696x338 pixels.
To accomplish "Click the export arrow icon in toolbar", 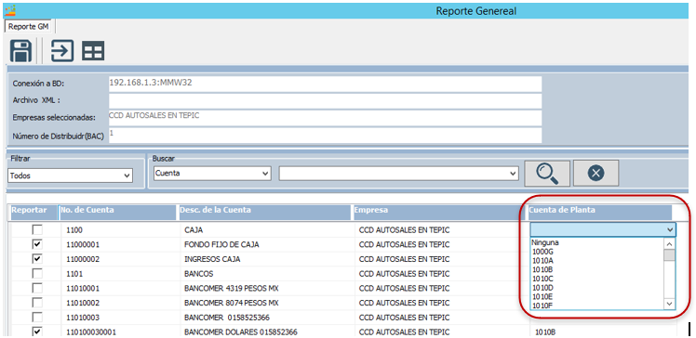I will coord(61,51).
